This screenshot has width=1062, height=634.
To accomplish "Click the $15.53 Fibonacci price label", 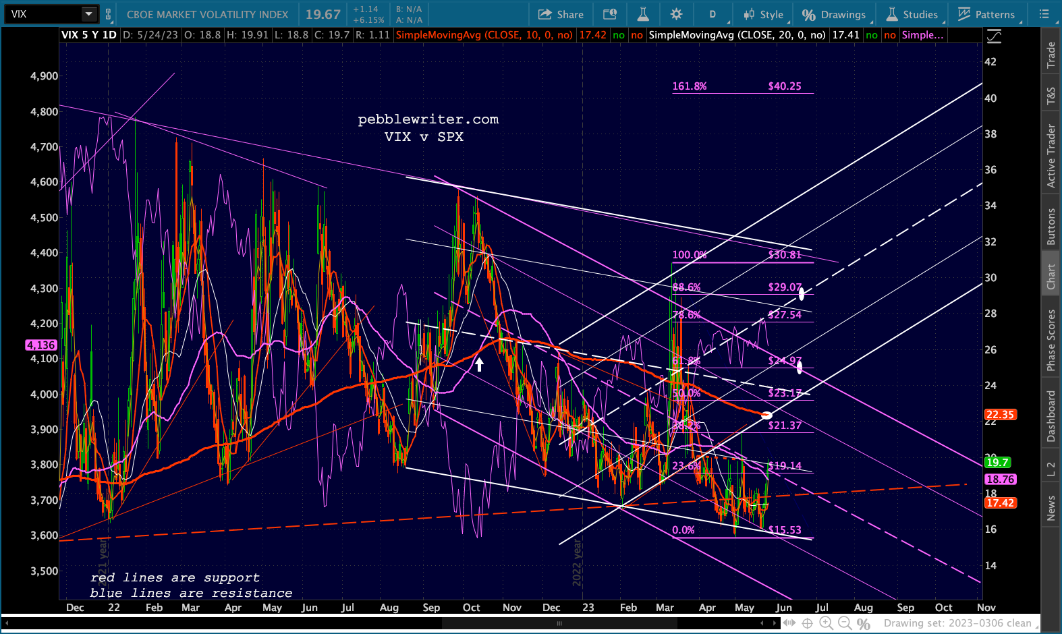I will pyautogui.click(x=785, y=530).
